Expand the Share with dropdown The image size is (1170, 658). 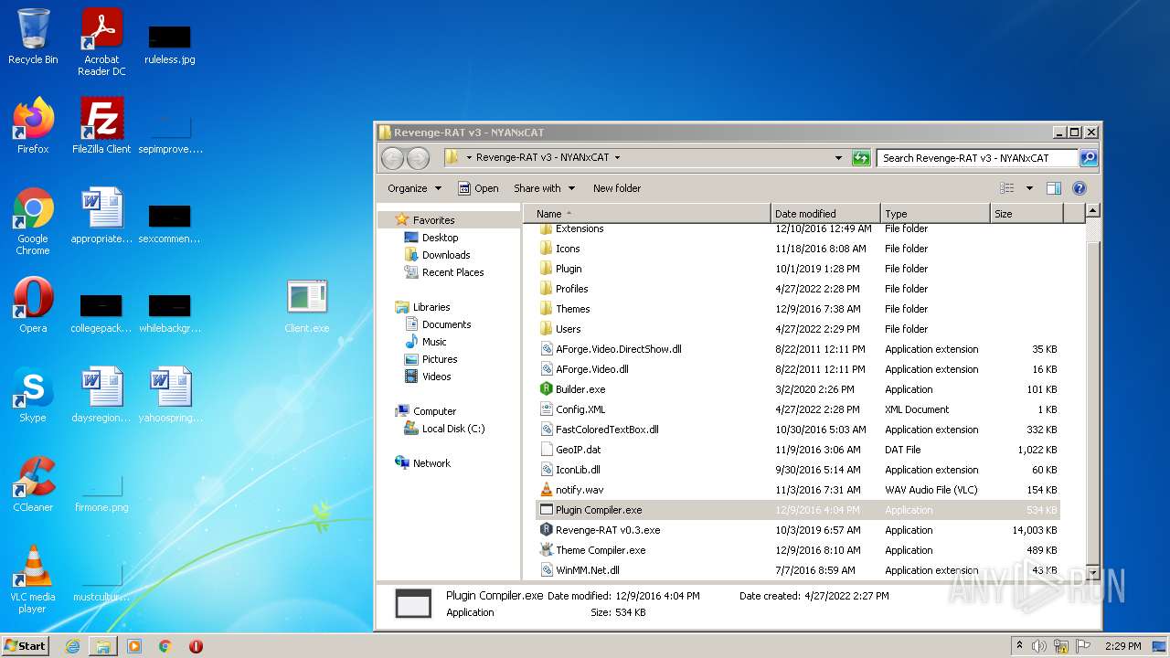coord(544,188)
